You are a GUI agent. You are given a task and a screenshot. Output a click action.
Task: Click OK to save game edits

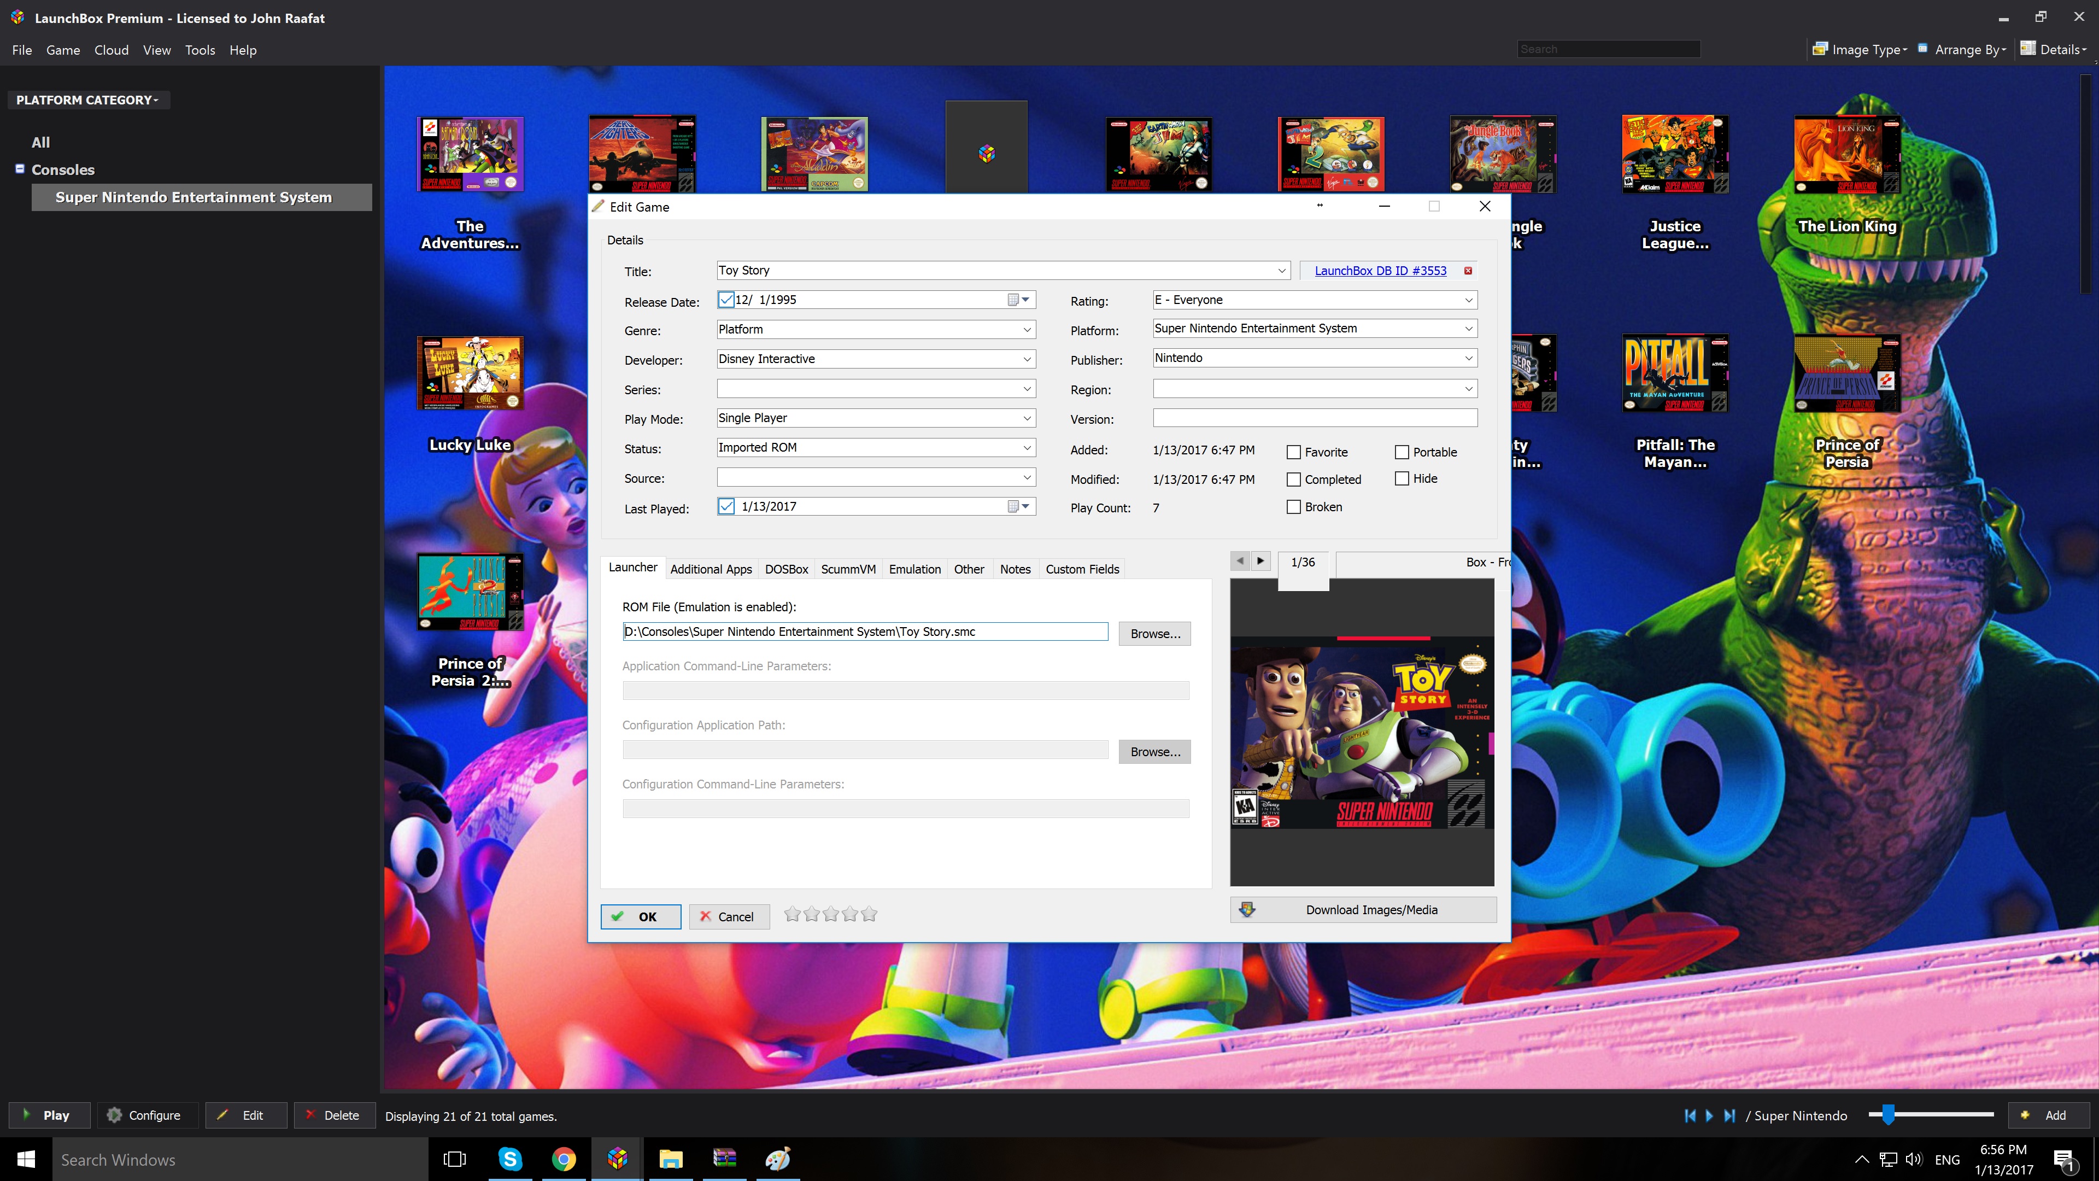pos(641,916)
